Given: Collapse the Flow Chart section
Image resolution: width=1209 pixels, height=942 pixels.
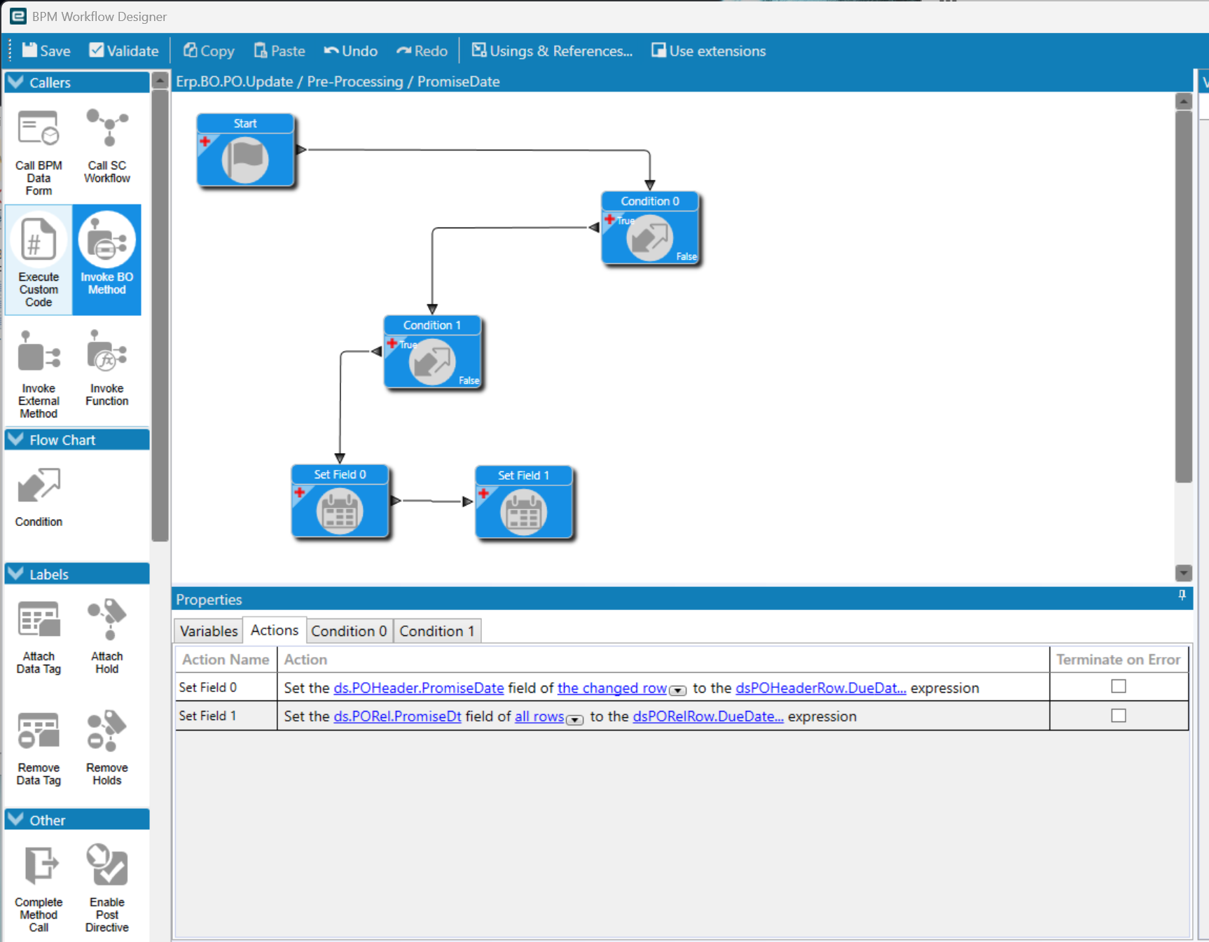Looking at the screenshot, I should point(16,440).
